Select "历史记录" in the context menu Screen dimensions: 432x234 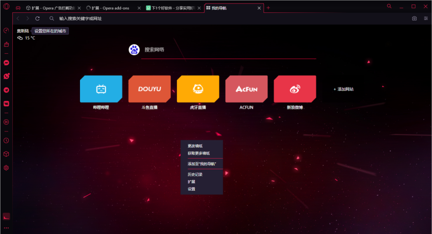point(195,174)
